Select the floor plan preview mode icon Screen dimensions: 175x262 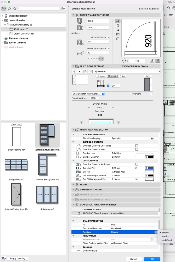[118, 21]
